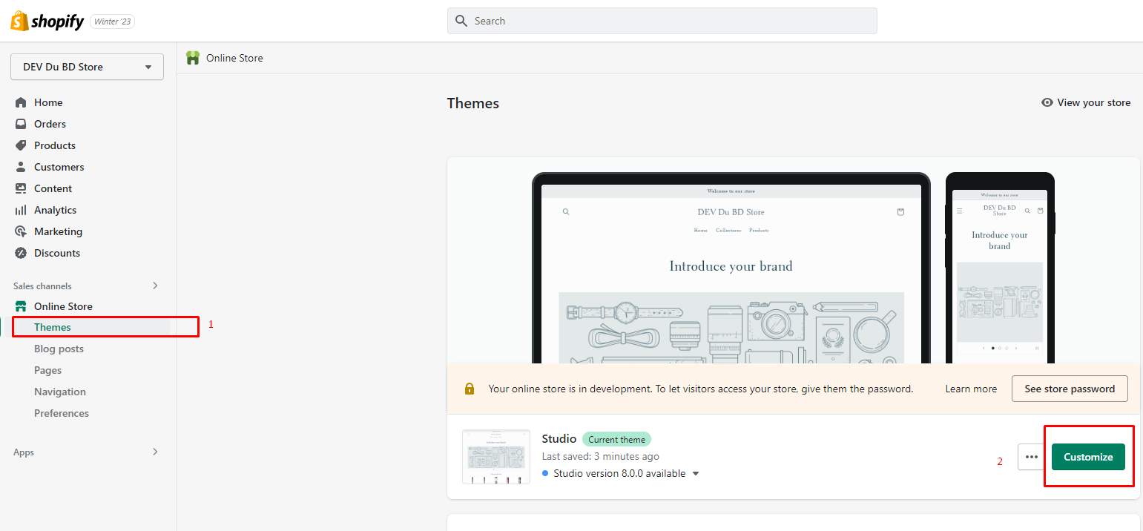Screen dimensions: 1143x531
Task: Click the Themes page heading
Action: click(x=473, y=103)
